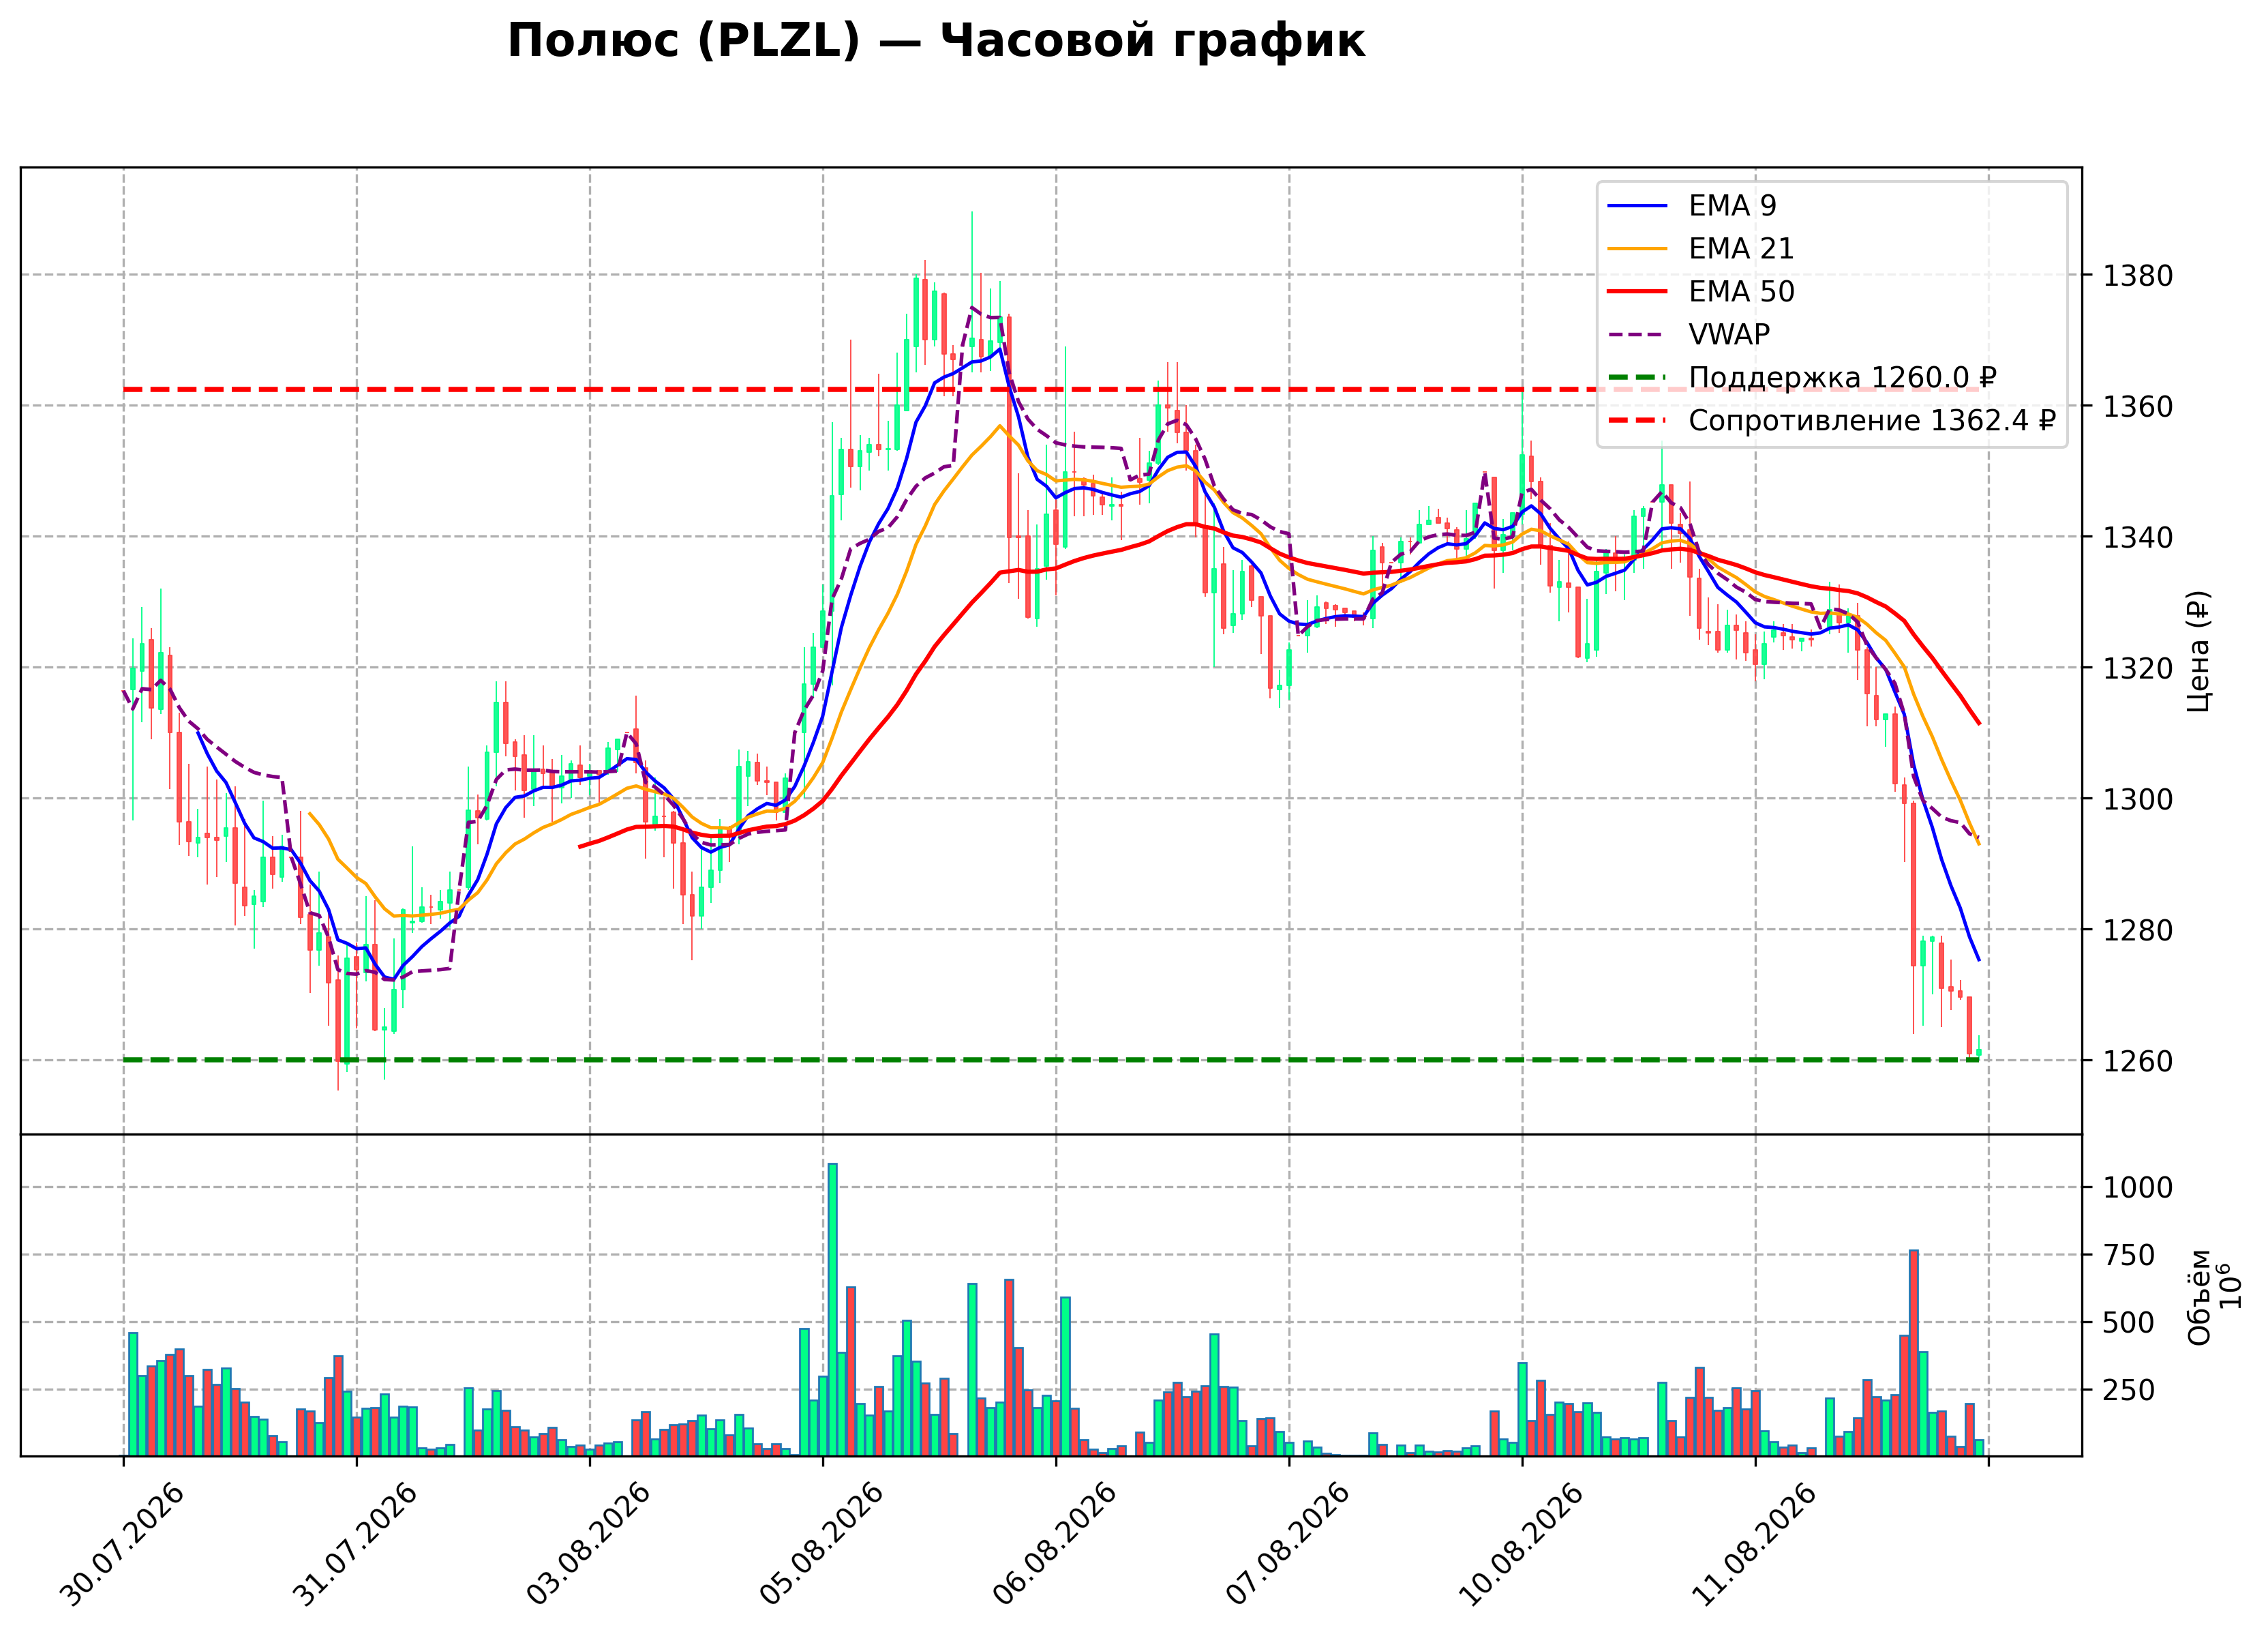
Task: Click the price axis tick "1380"
Action: 2138,276
